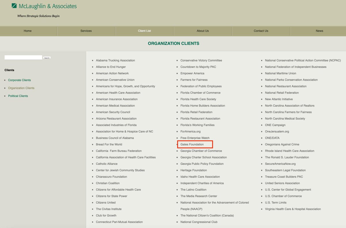The width and height of the screenshot is (346, 228).
Task: Select National Maritime Union entry
Action: click(281, 73)
